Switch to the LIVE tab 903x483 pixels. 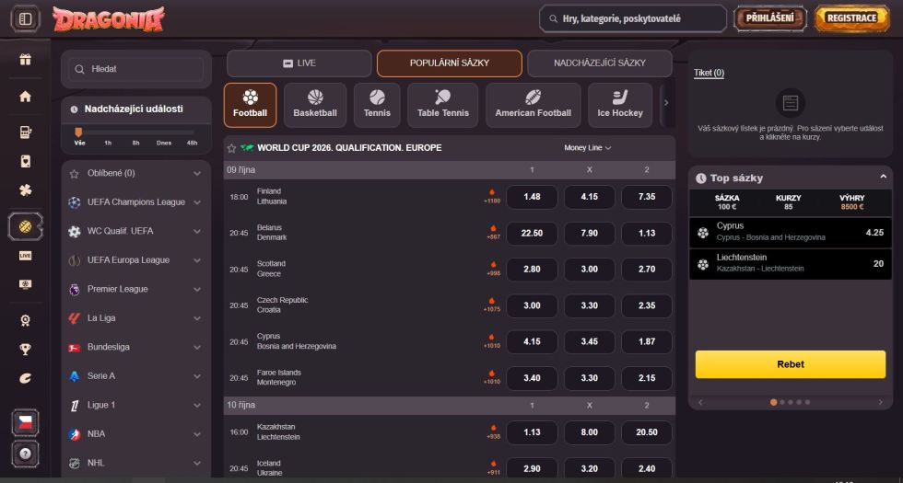[299, 63]
